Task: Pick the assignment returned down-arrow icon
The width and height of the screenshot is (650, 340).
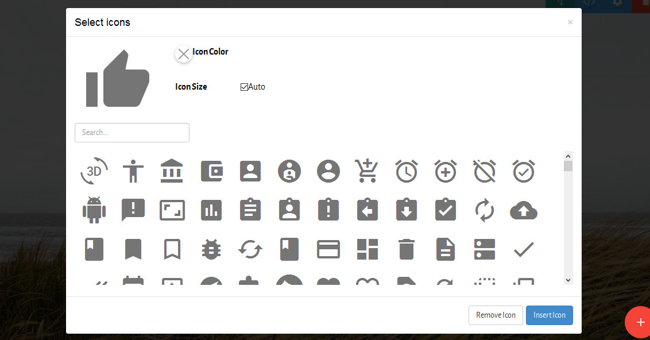Action: pyautogui.click(x=407, y=210)
